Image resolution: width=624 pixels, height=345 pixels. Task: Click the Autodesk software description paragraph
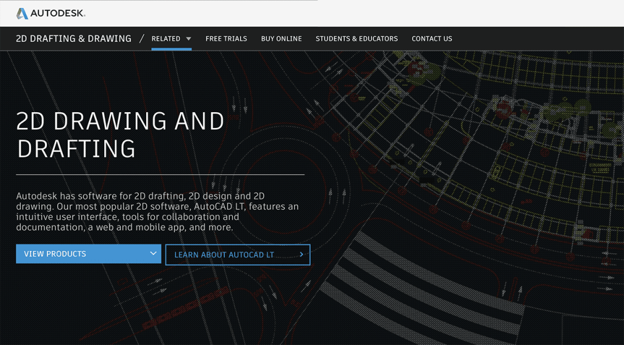[158, 212]
